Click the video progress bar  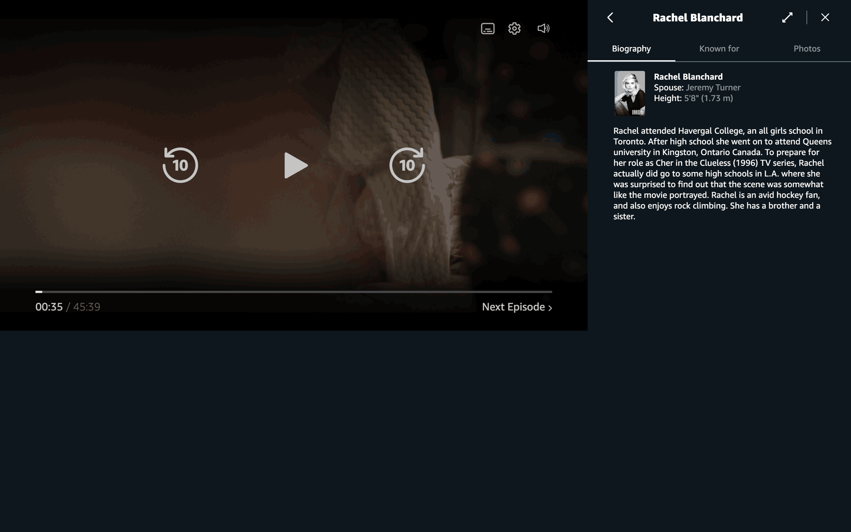click(x=293, y=292)
